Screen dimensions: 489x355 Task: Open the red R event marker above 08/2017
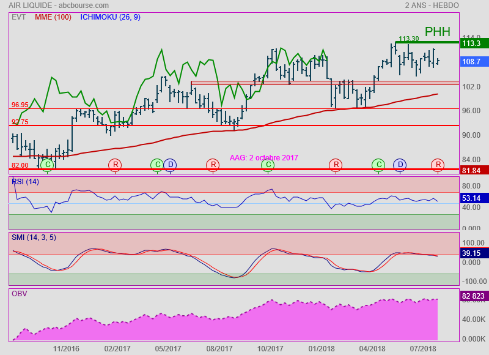[x=213, y=165]
